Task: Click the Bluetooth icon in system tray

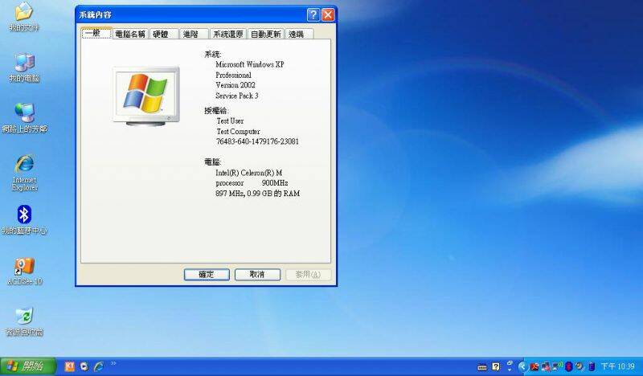Action: [570, 366]
